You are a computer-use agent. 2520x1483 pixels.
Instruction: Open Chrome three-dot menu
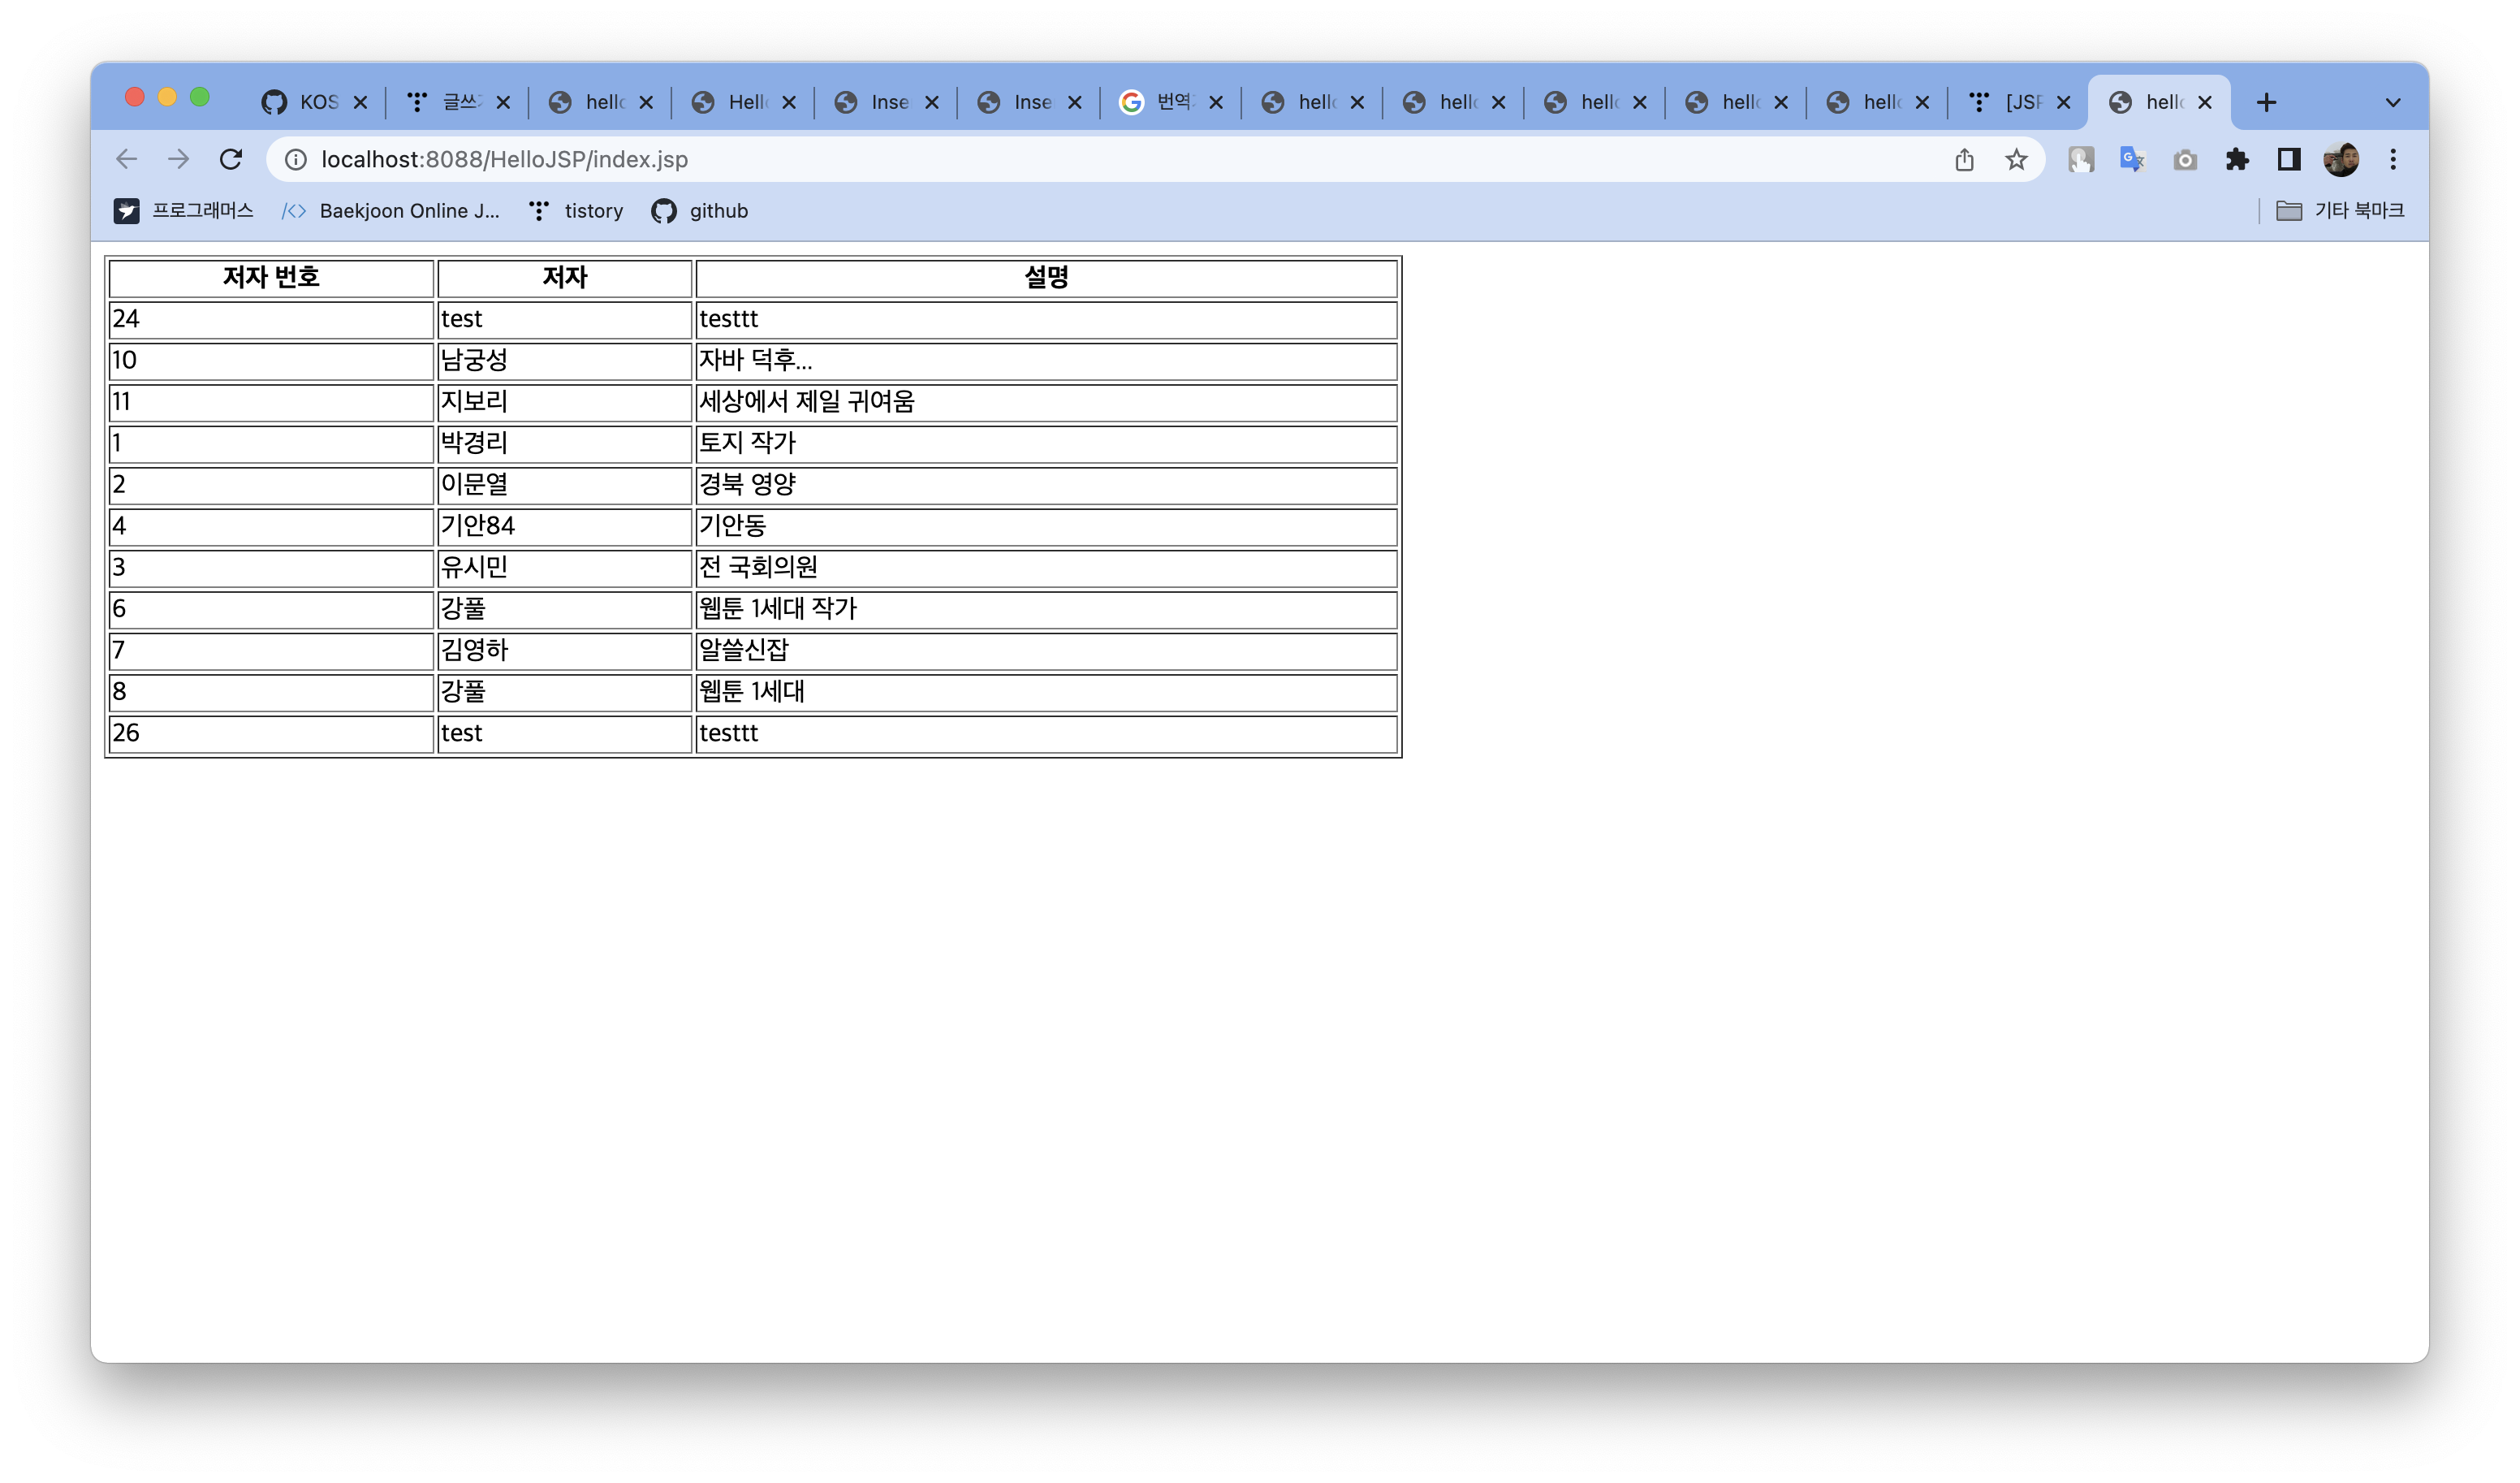[x=2393, y=159]
